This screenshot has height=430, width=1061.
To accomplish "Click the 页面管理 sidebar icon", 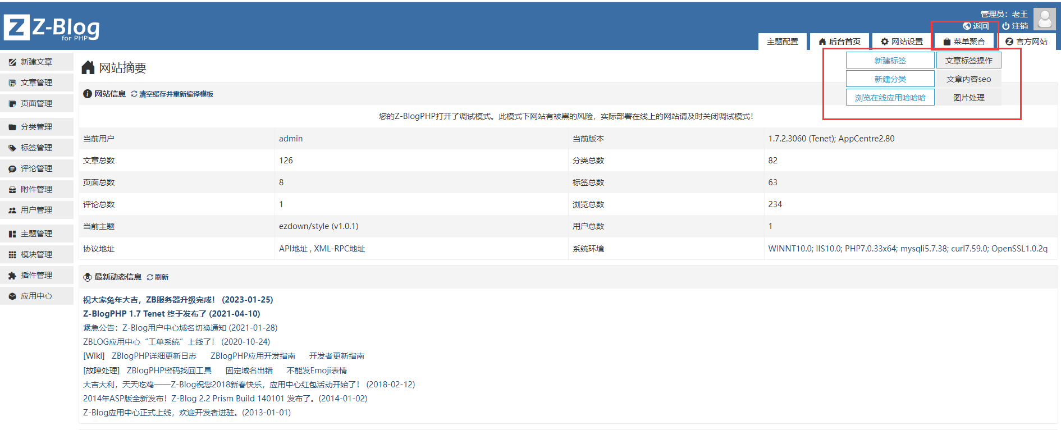I will click(12, 104).
